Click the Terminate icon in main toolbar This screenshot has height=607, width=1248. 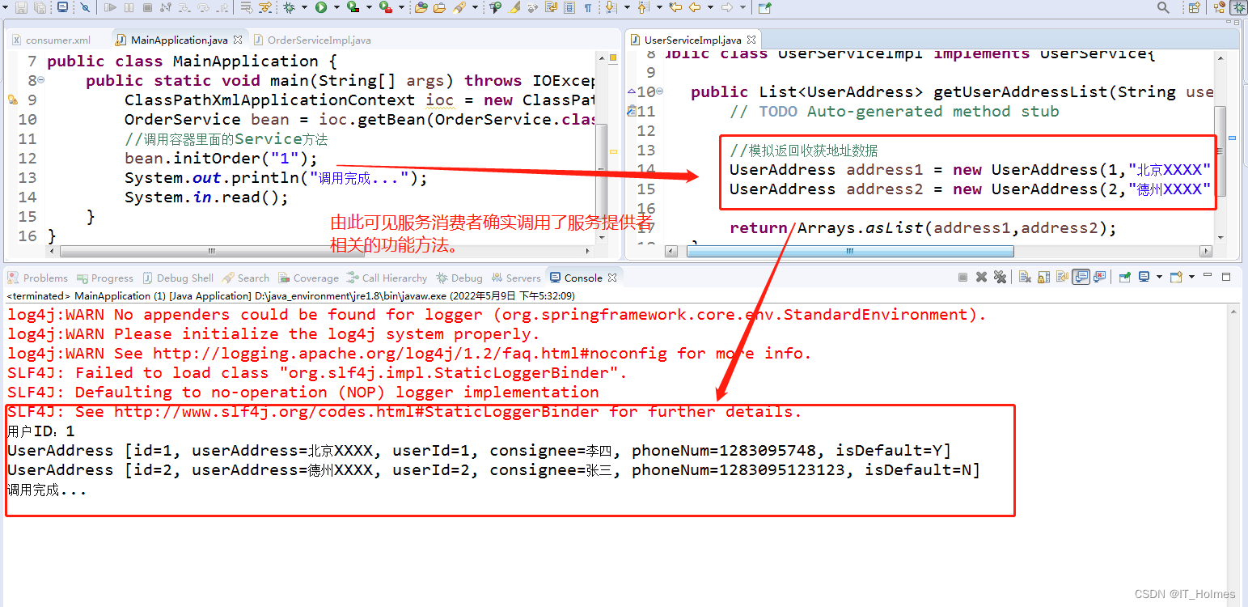point(147,8)
